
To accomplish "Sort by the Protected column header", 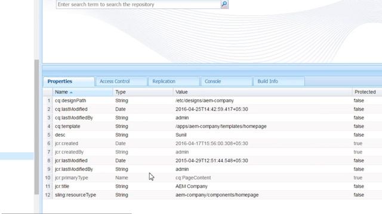I will click(x=367, y=92).
